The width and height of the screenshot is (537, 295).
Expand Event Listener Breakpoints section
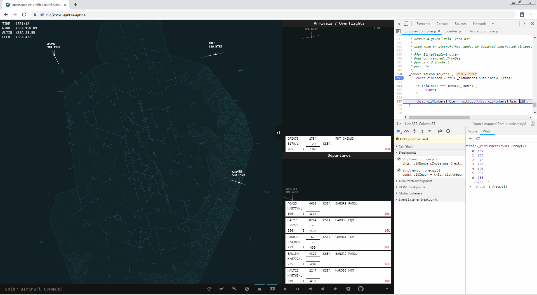(430, 199)
